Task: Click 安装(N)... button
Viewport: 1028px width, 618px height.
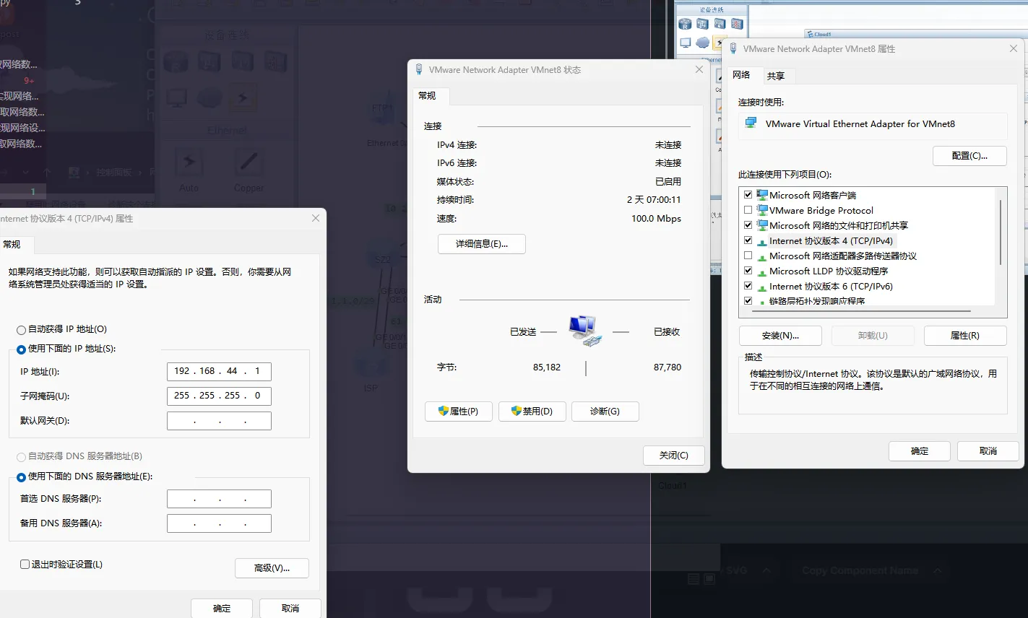Action: 780,336
